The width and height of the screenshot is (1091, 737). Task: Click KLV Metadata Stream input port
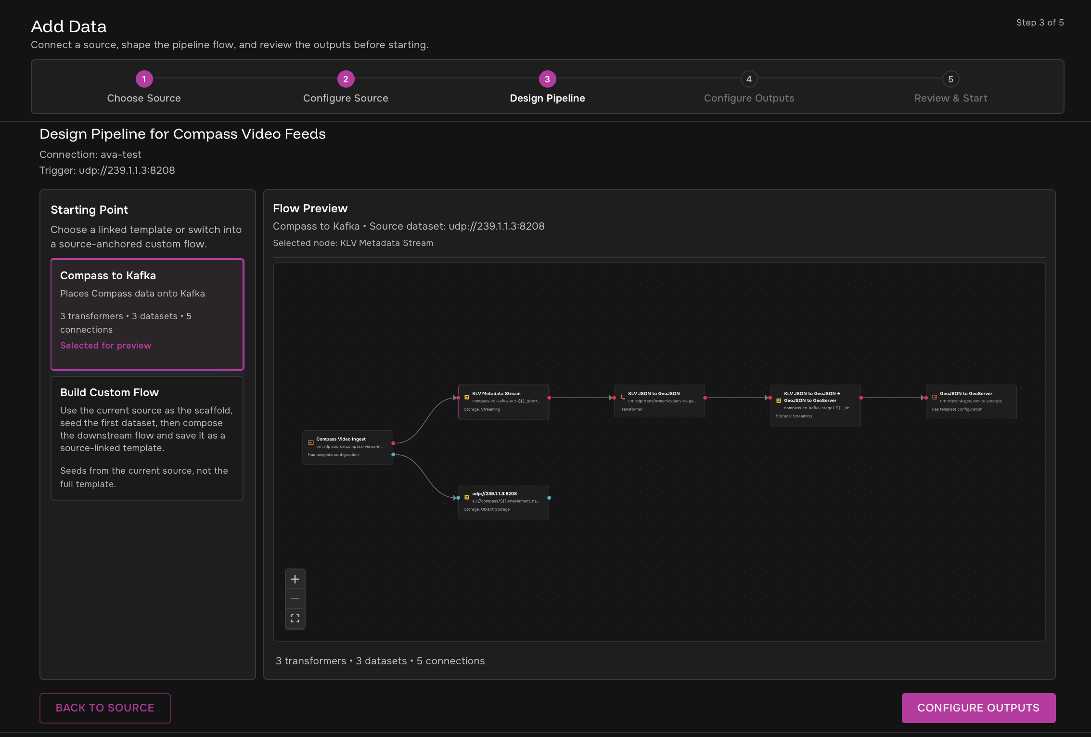click(x=458, y=398)
